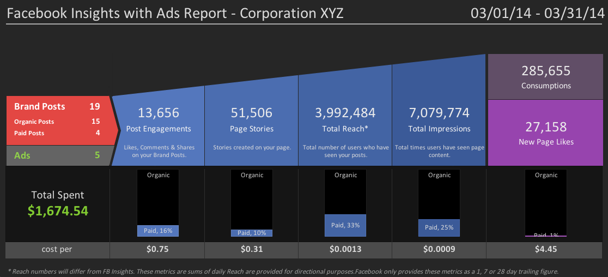The width and height of the screenshot is (608, 277).
Task: Click the $0.0013 cost per cell
Action: pyautogui.click(x=345, y=249)
